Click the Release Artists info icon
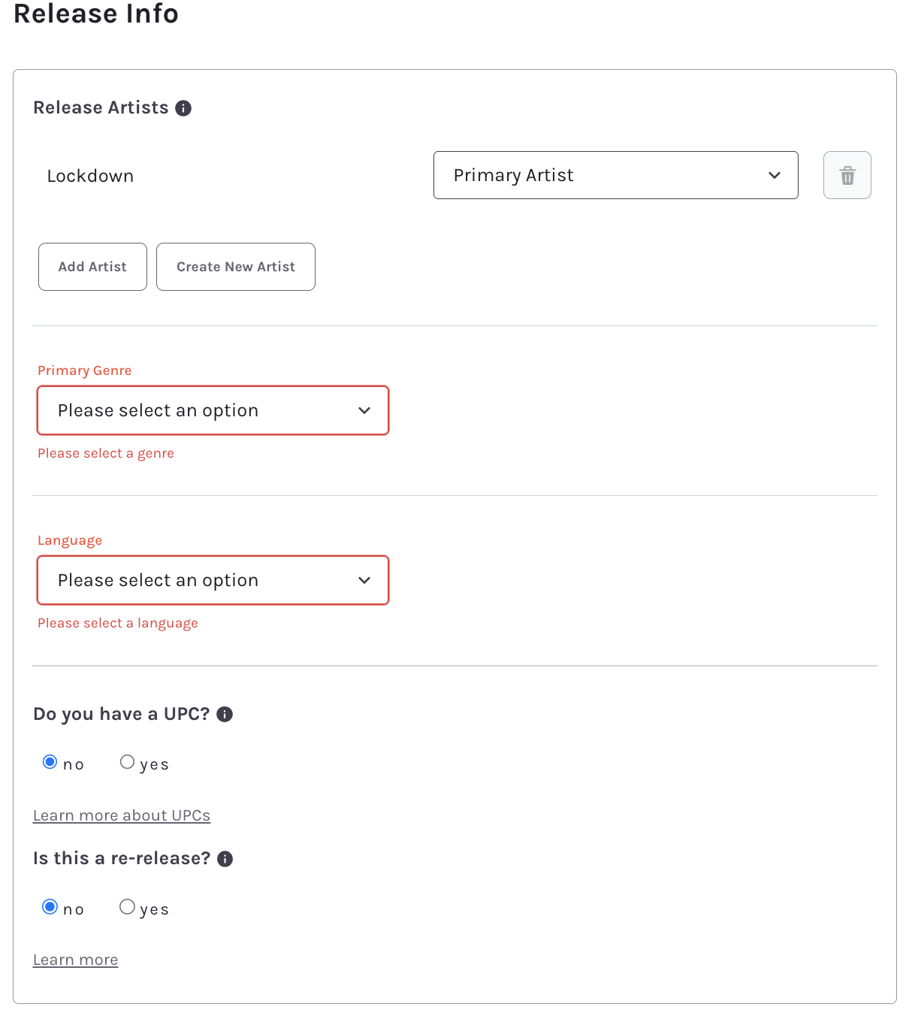Screen dimensions: 906x1019 [183, 108]
